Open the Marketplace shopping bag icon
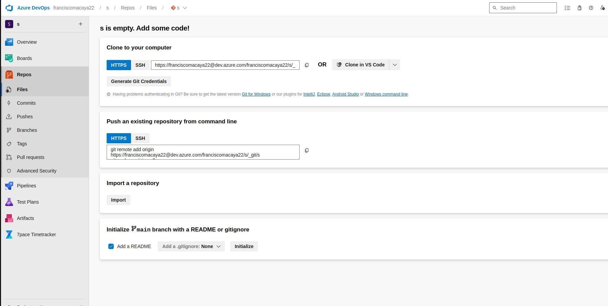608x306 pixels. pyautogui.click(x=580, y=8)
